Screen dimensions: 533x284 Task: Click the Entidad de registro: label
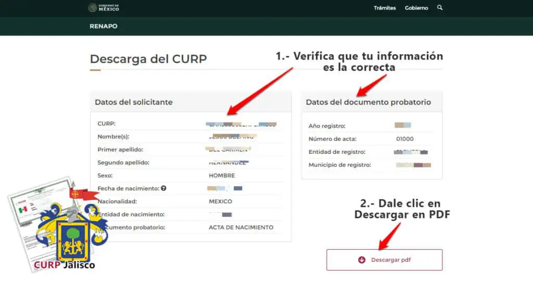[x=337, y=152]
